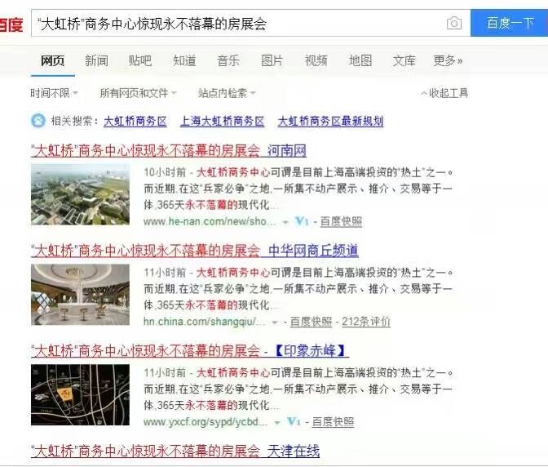This screenshot has width=548, height=467.
Task: Click the hn.china.com/shangqiu URL
Action: pos(205,322)
